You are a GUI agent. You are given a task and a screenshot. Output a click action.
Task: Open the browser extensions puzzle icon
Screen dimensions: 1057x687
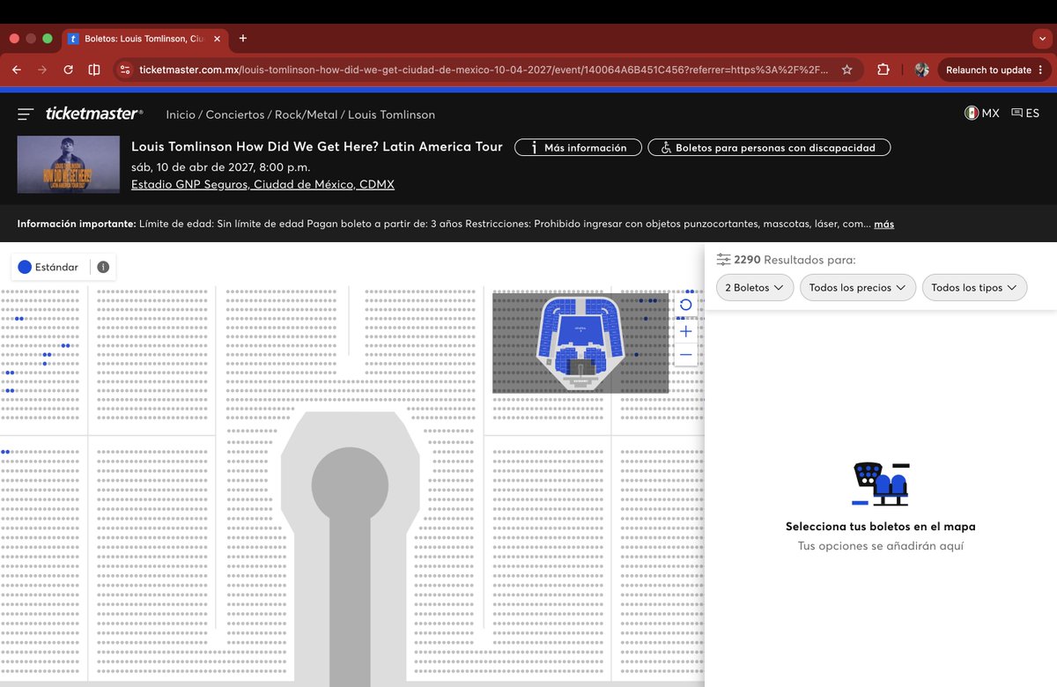pos(883,70)
